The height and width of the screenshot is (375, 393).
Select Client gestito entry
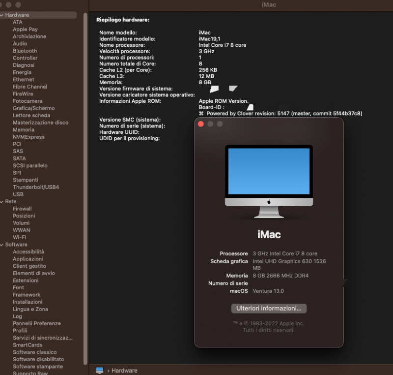[x=29, y=266]
